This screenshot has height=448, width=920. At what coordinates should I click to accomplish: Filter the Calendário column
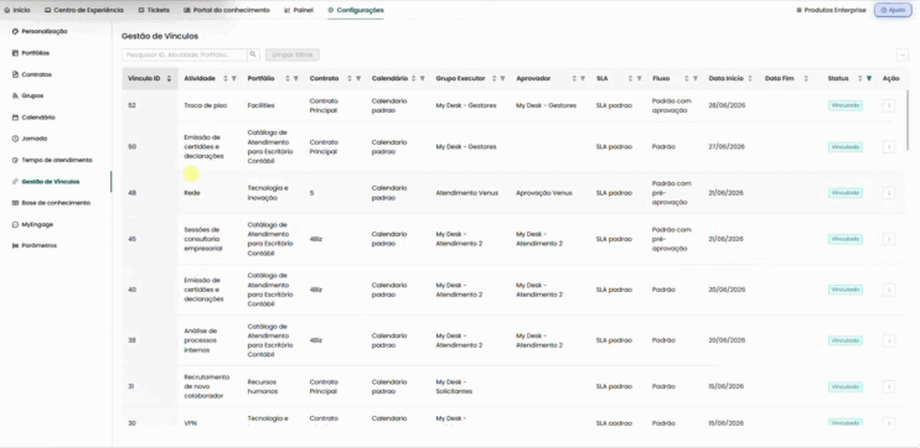click(x=422, y=78)
